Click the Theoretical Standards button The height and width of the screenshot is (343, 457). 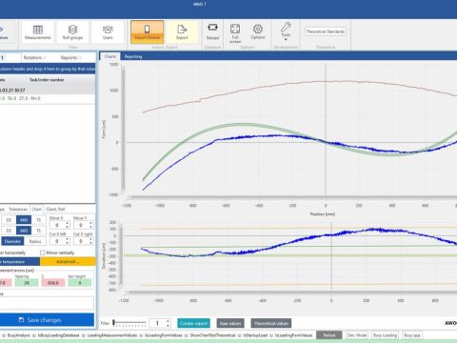326,31
